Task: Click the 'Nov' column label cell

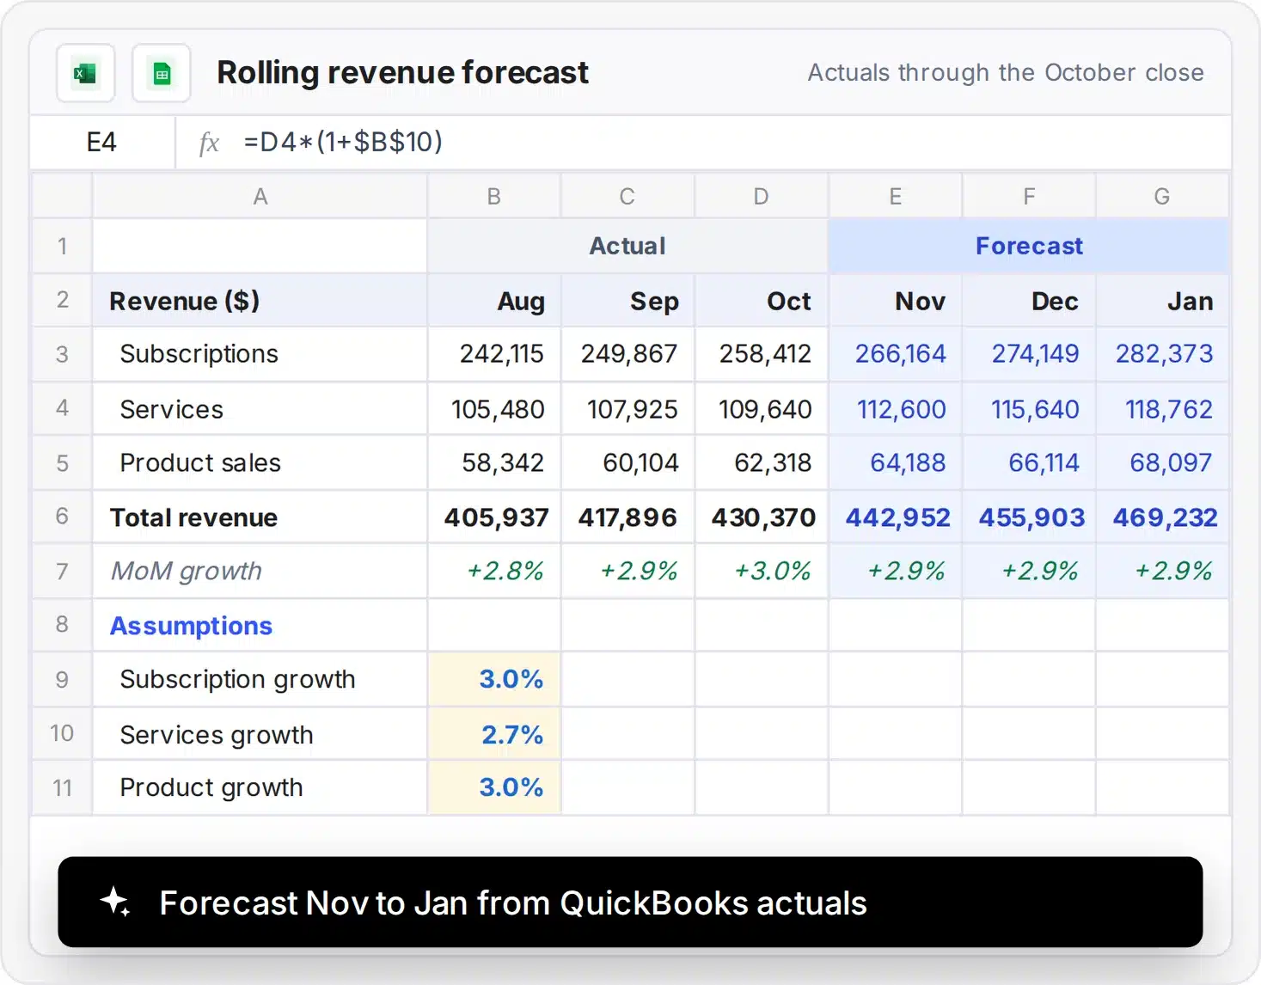Action: [x=895, y=301]
